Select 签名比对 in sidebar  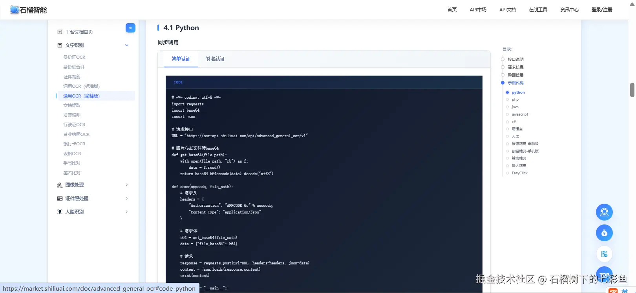pos(72,173)
